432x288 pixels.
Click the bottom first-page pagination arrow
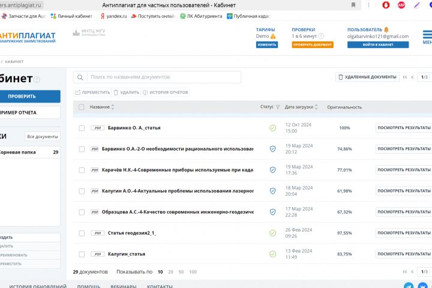coord(405,272)
